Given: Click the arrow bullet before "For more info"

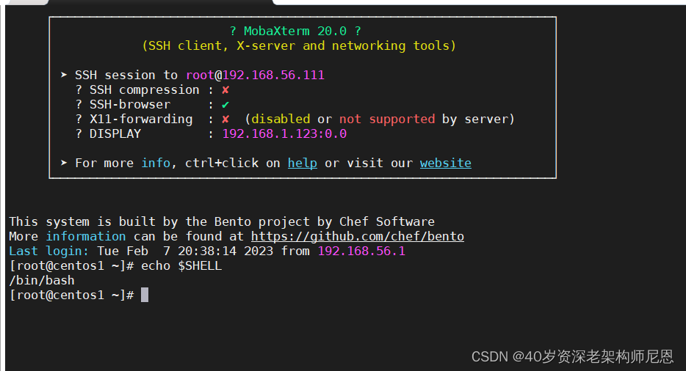Looking at the screenshot, I should pos(64,164).
